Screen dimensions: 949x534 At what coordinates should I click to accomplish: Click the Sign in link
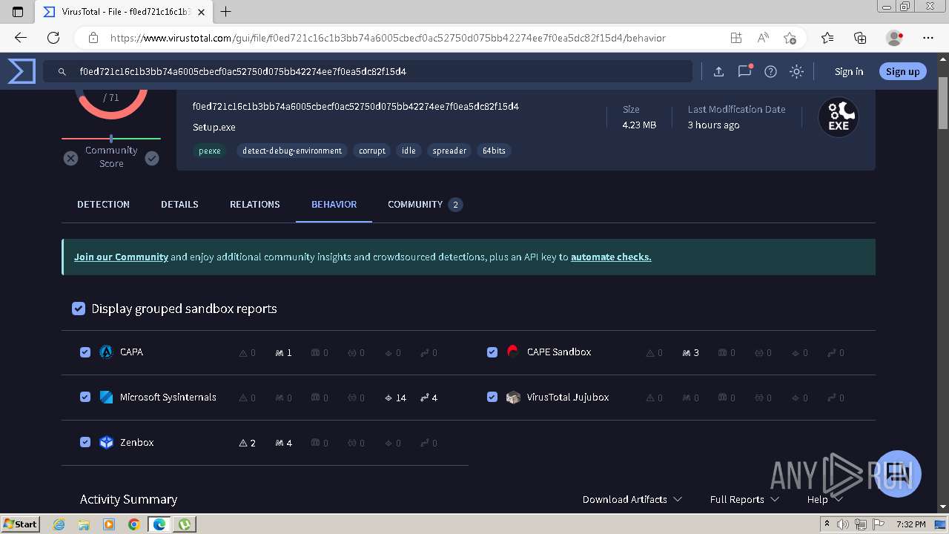pyautogui.click(x=849, y=71)
